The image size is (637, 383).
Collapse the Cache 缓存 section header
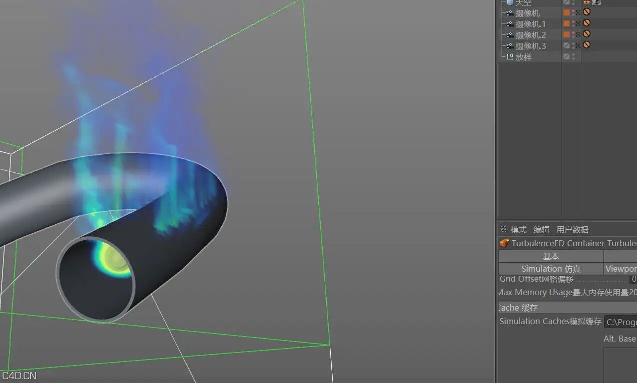point(567,308)
